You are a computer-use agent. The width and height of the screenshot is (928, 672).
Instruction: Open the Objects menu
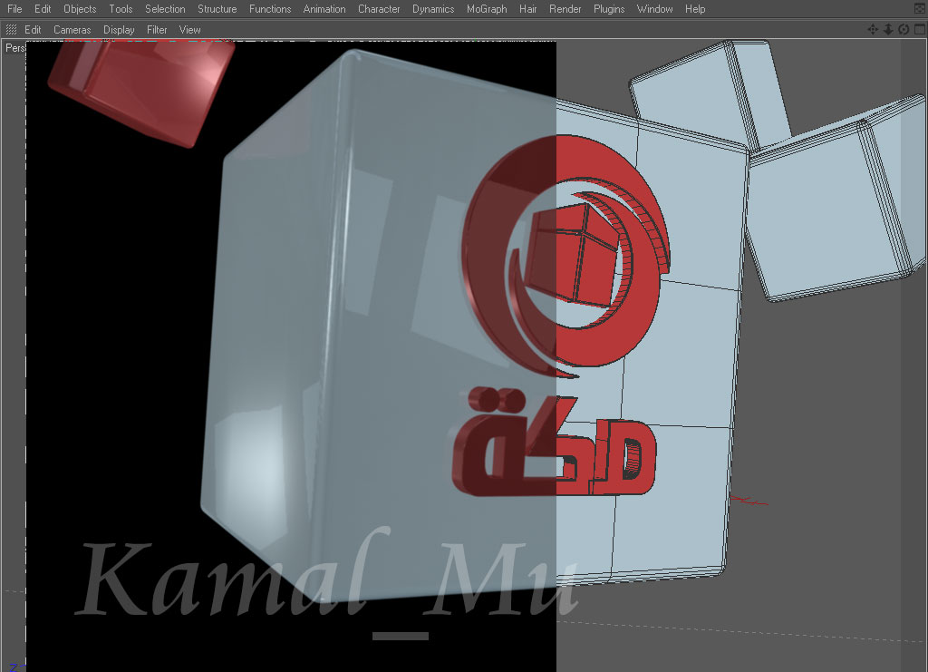[x=80, y=9]
